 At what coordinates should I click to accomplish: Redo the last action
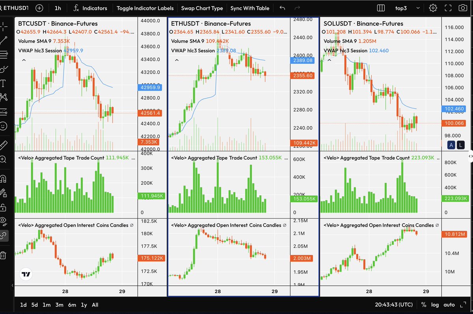[x=298, y=8]
